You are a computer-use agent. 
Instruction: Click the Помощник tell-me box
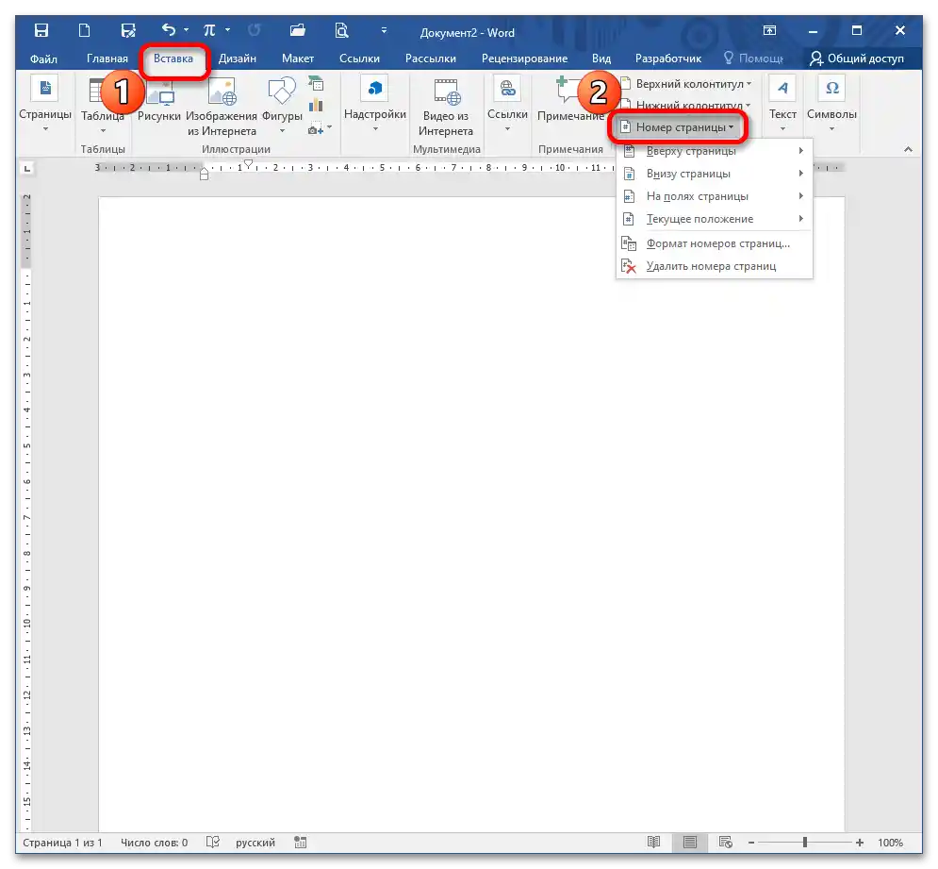(754, 58)
